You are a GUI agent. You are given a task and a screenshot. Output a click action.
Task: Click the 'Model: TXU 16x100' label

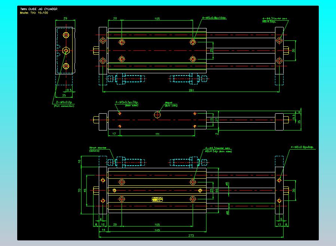34,13
